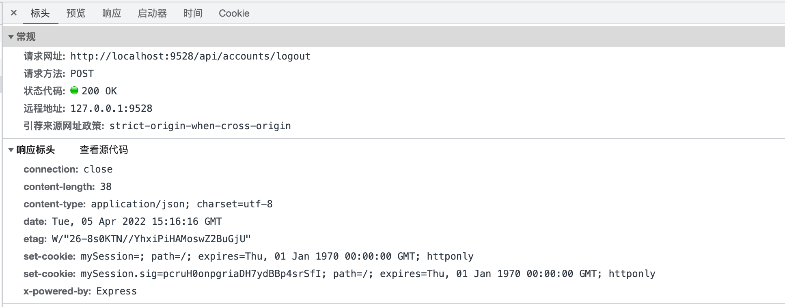This screenshot has width=785, height=307.
Task: Switch to the 预览 tab
Action: tap(75, 13)
